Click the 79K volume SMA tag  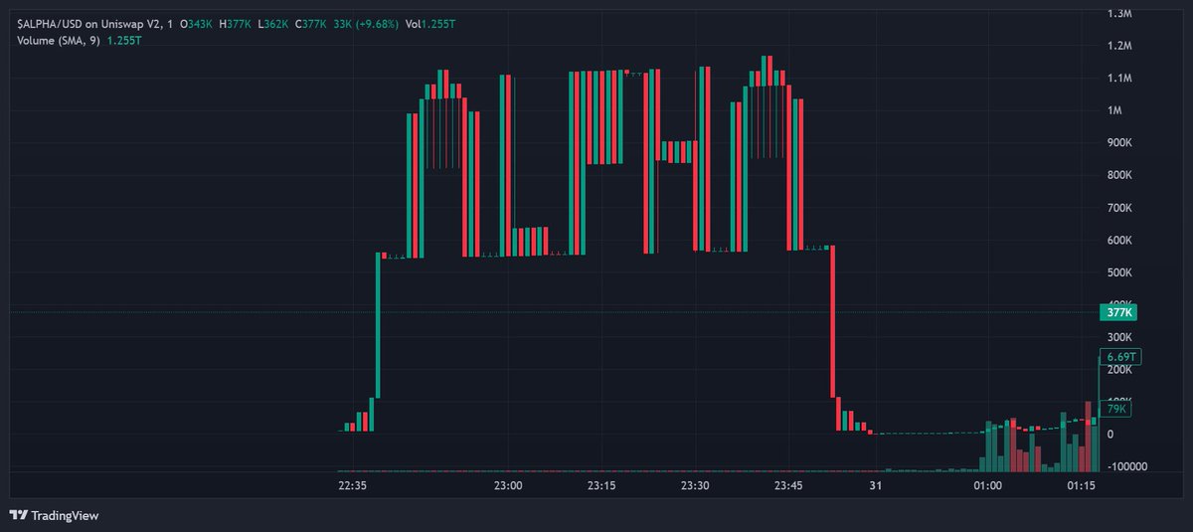(1115, 409)
